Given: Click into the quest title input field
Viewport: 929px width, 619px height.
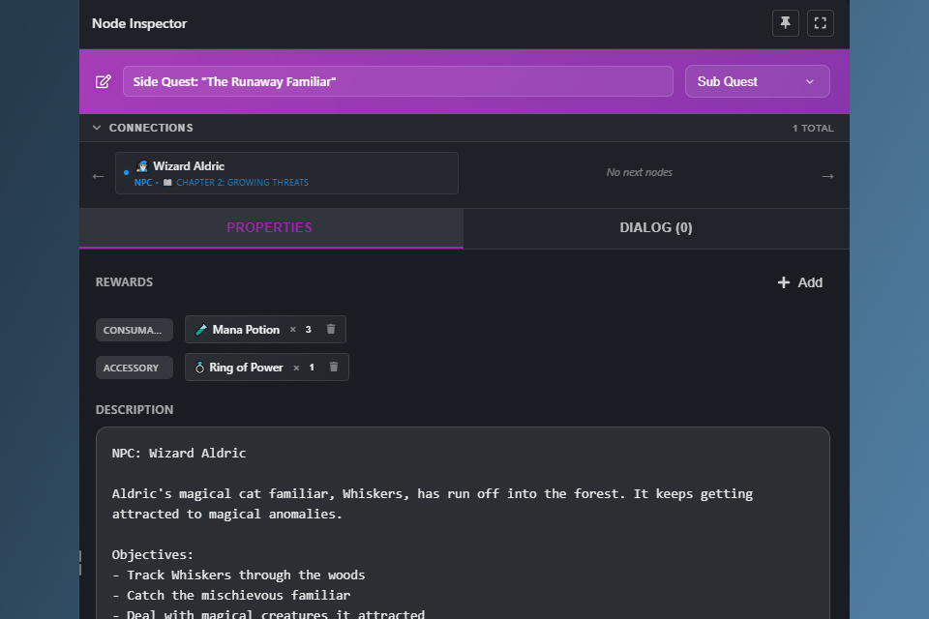Looking at the screenshot, I should pyautogui.click(x=397, y=81).
